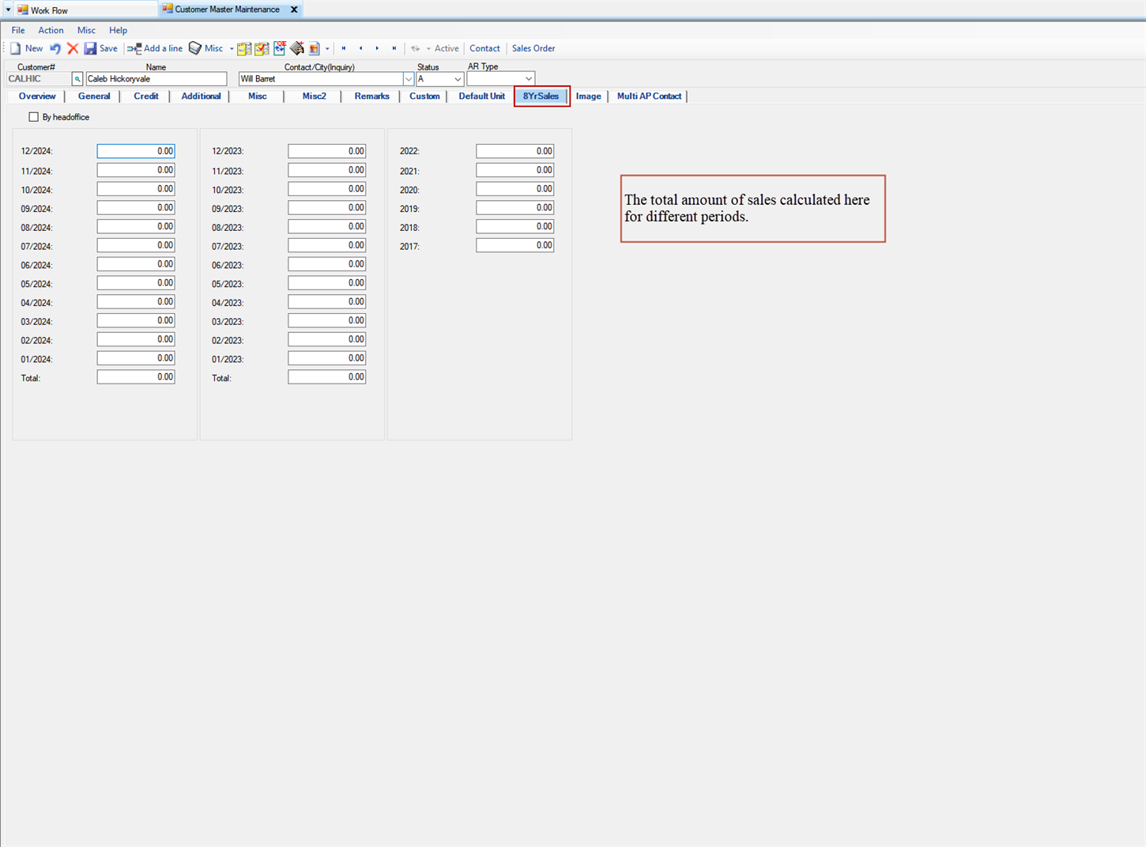Open the Misc book icon on toolbar
Screen dimensions: 1146x847
[x=195, y=48]
